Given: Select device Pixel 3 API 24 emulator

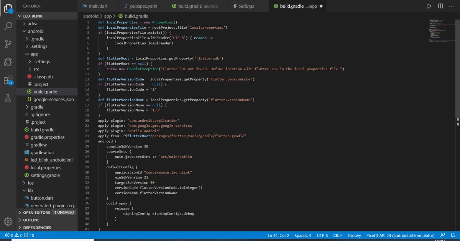Looking at the screenshot, I should click(400, 235).
